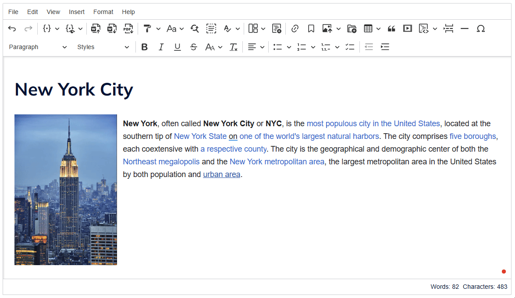Open the Insert menu
Viewport: 515px width, 298px height.
pos(77,12)
